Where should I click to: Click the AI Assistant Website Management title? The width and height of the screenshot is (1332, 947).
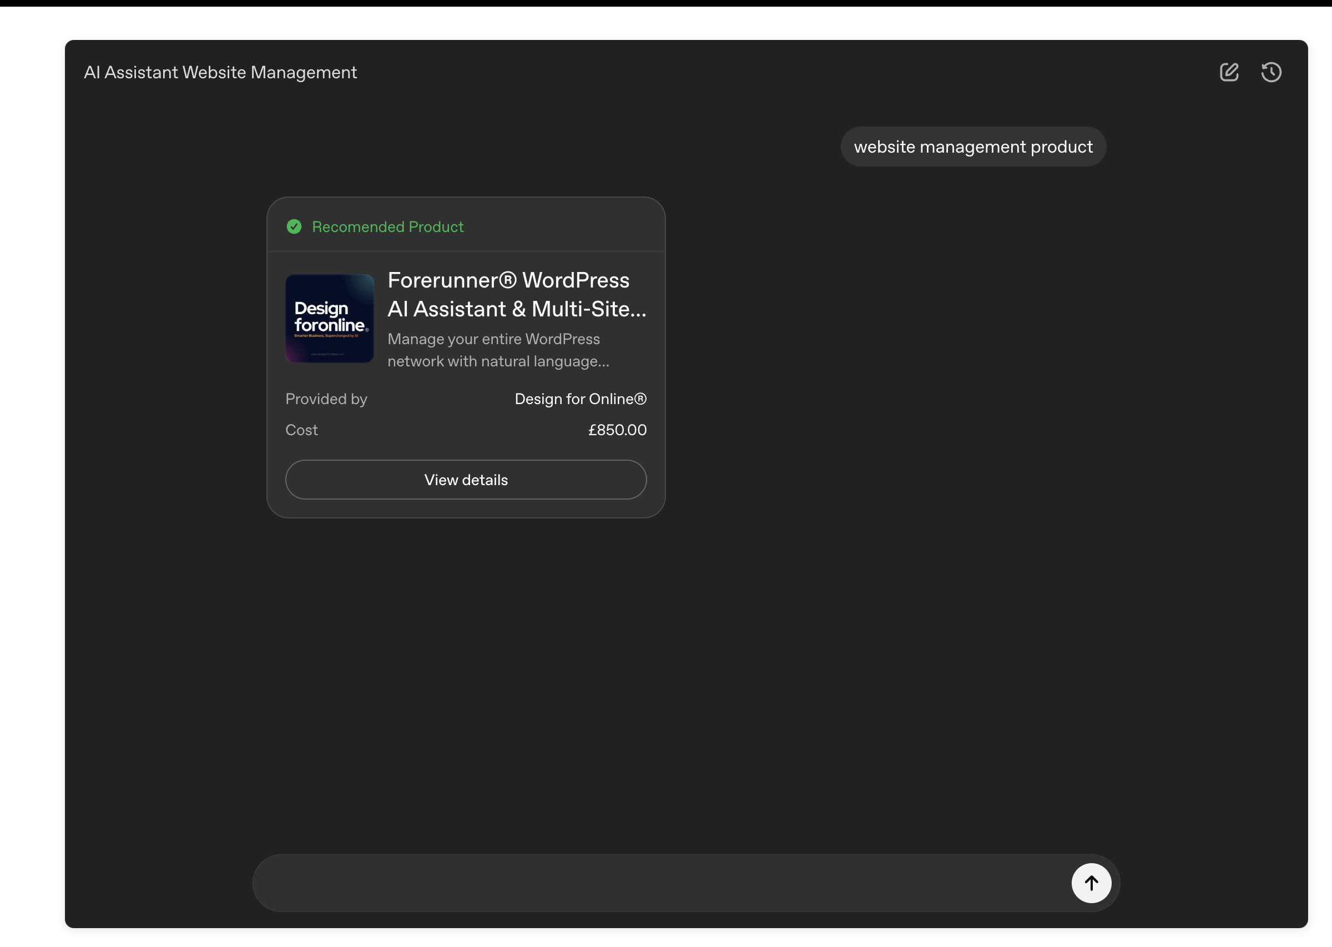[220, 72]
